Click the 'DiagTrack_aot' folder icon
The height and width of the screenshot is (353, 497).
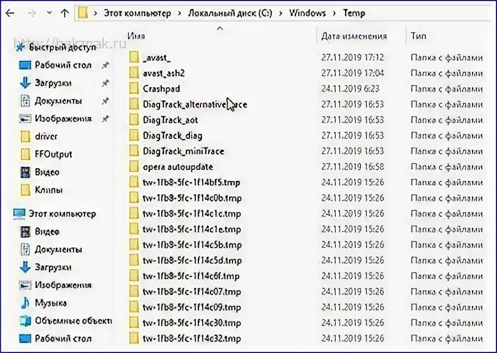point(134,120)
